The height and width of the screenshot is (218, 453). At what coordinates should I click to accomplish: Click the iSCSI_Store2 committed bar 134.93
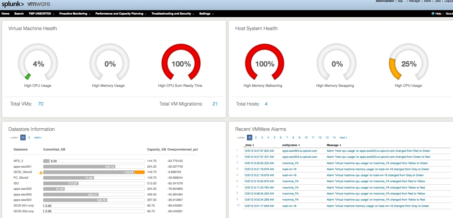94,172
